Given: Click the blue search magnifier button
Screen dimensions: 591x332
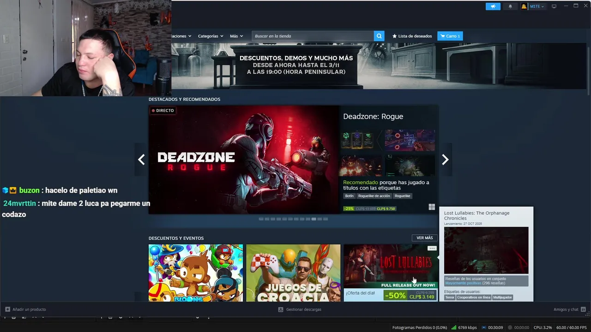Looking at the screenshot, I should (x=379, y=36).
